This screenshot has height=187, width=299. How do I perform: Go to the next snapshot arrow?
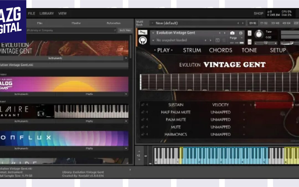(210, 40)
